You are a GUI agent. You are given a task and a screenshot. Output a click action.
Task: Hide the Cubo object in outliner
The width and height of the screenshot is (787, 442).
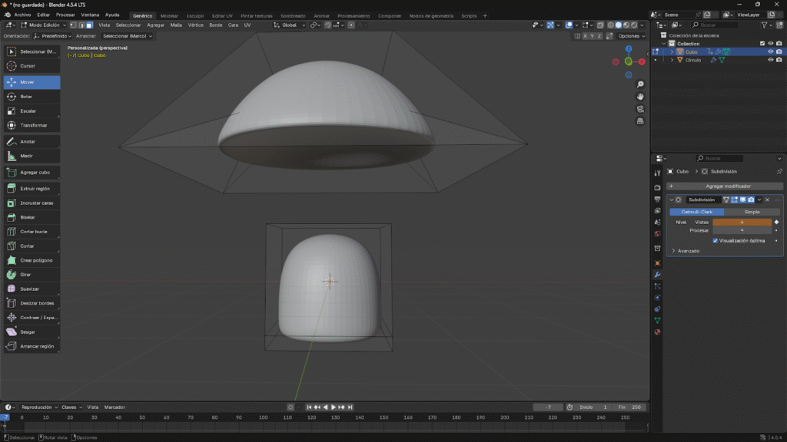coord(770,52)
